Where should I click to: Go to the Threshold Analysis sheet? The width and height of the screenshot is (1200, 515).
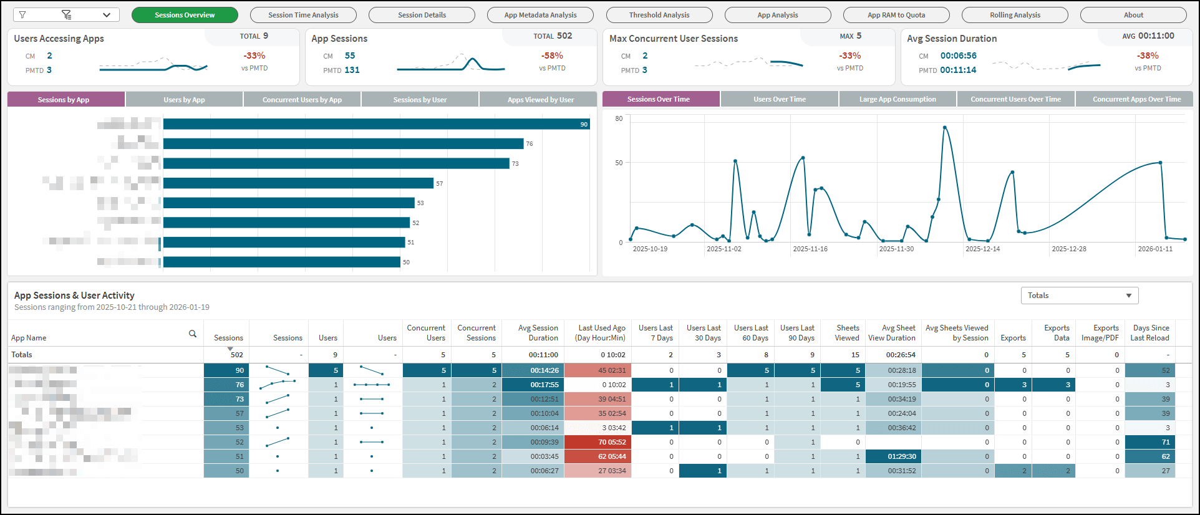(x=659, y=15)
